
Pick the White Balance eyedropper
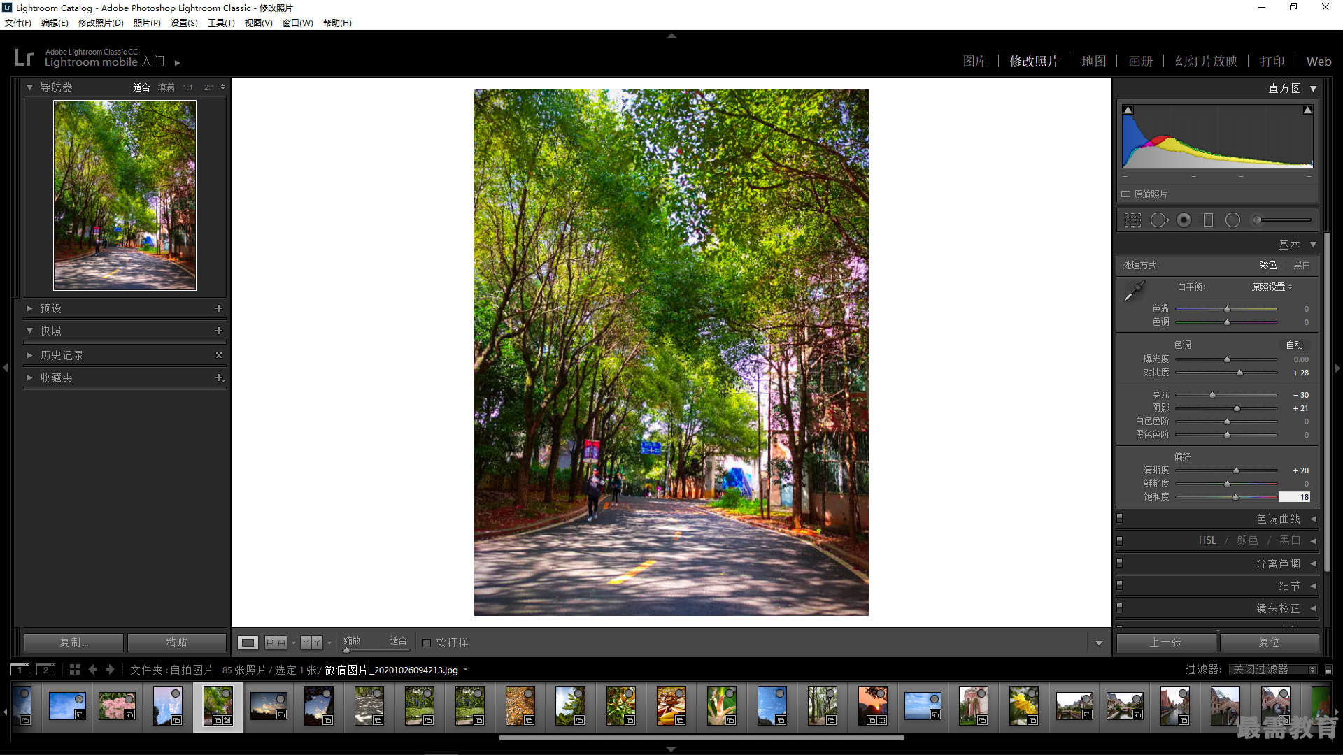tap(1135, 291)
